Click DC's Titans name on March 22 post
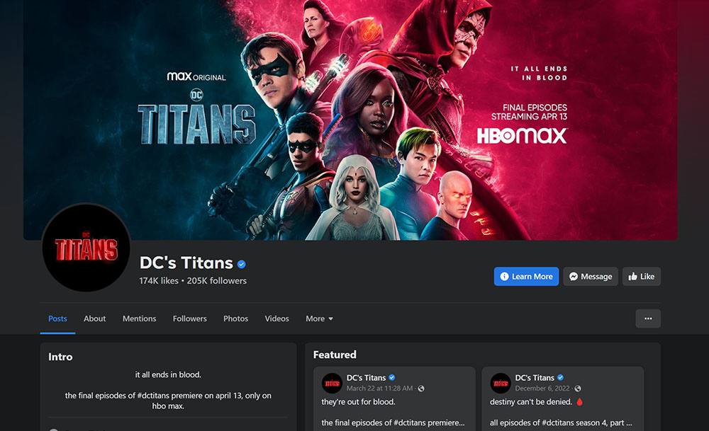709x431 pixels. (366, 378)
